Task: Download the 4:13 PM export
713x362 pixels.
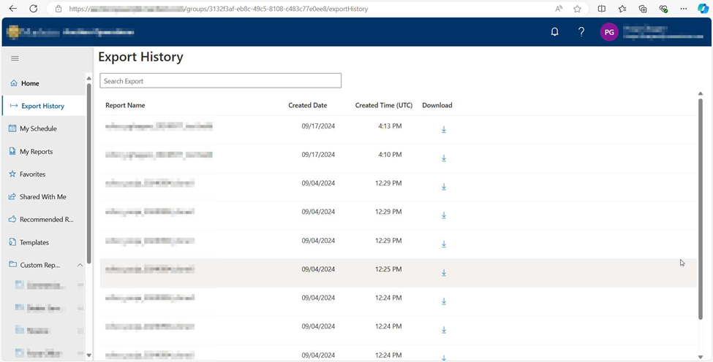Action: [444, 130]
